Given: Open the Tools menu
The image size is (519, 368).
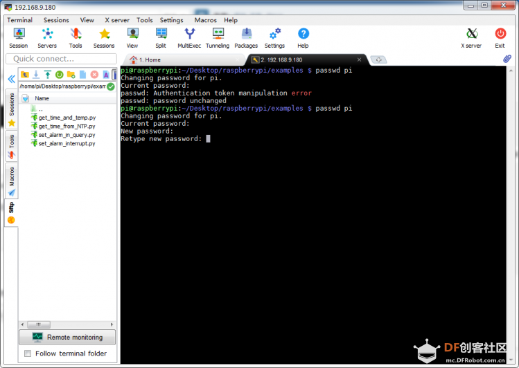Looking at the screenshot, I should click(145, 20).
